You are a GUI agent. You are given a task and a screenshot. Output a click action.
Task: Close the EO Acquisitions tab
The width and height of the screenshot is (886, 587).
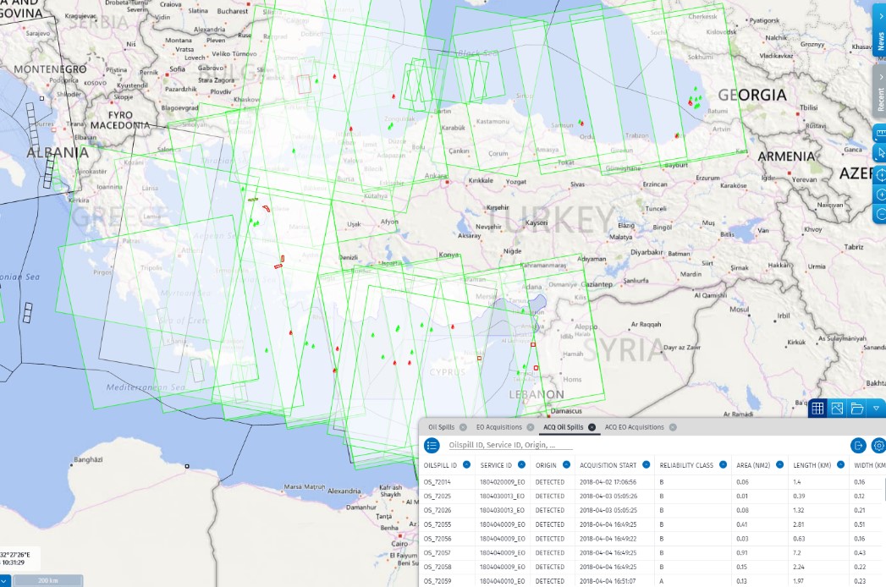pyautogui.click(x=530, y=427)
